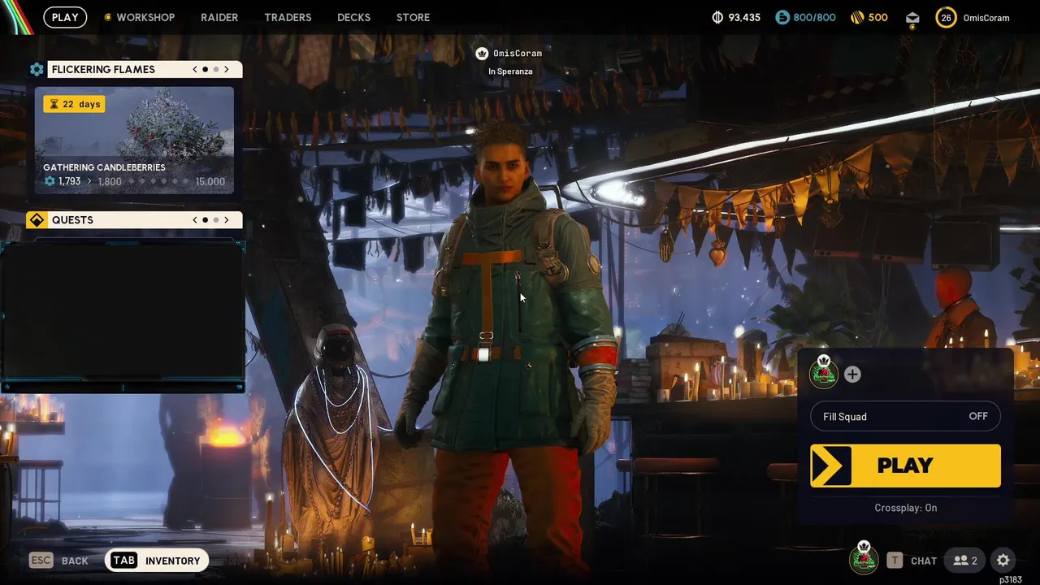Viewport: 1040px width, 585px height.
Task: Select second page dot in Quests header
Action: pyautogui.click(x=216, y=220)
